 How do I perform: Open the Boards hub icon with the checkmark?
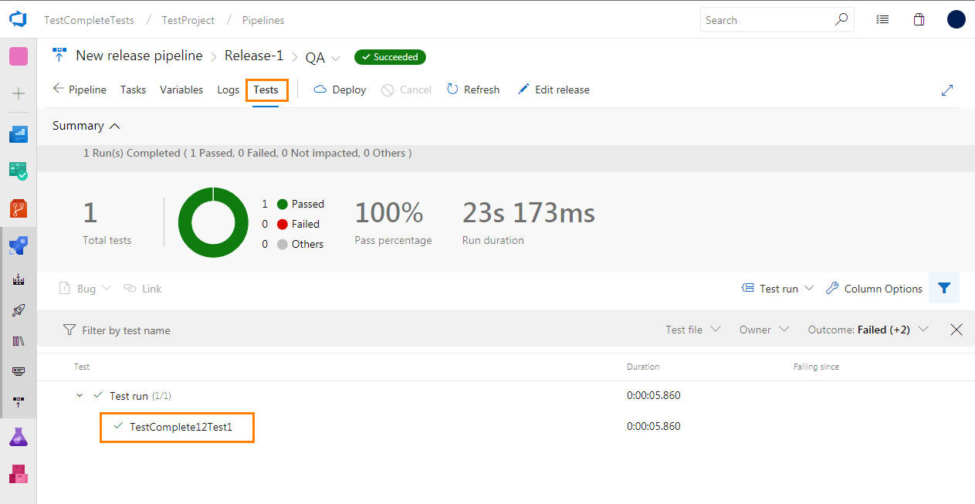pos(19,171)
